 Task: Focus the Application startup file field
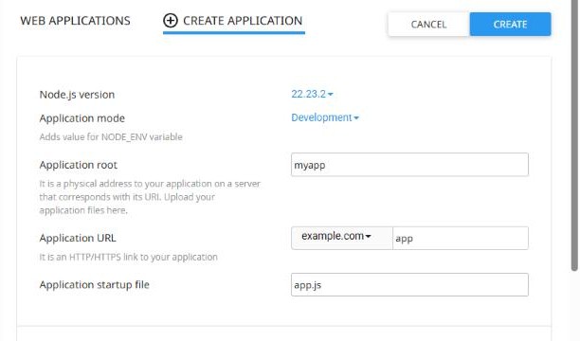pyautogui.click(x=409, y=285)
